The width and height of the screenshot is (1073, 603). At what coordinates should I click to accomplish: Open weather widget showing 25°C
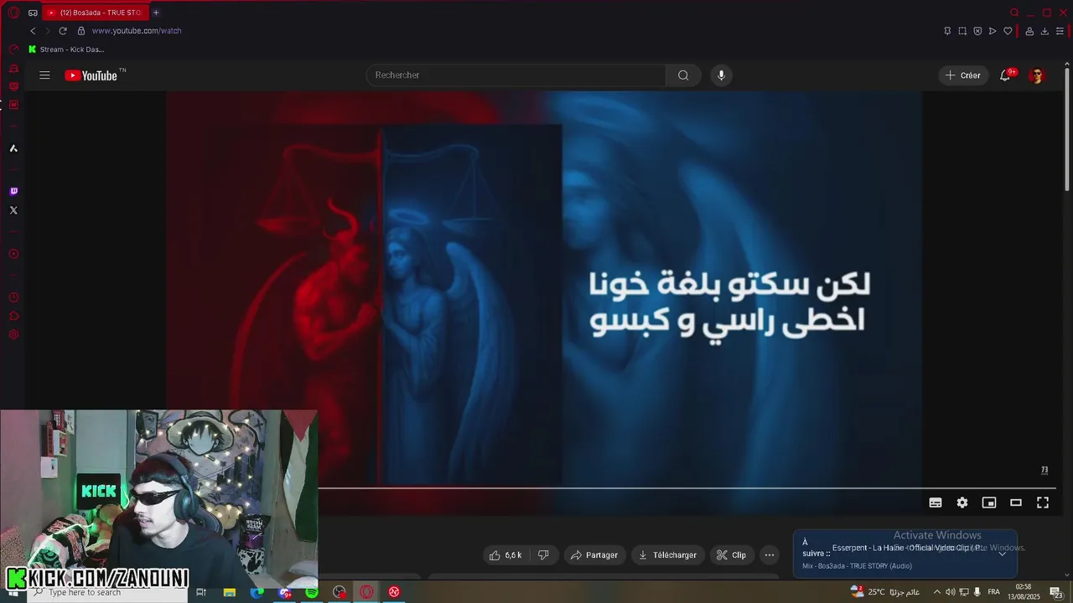coord(885,592)
